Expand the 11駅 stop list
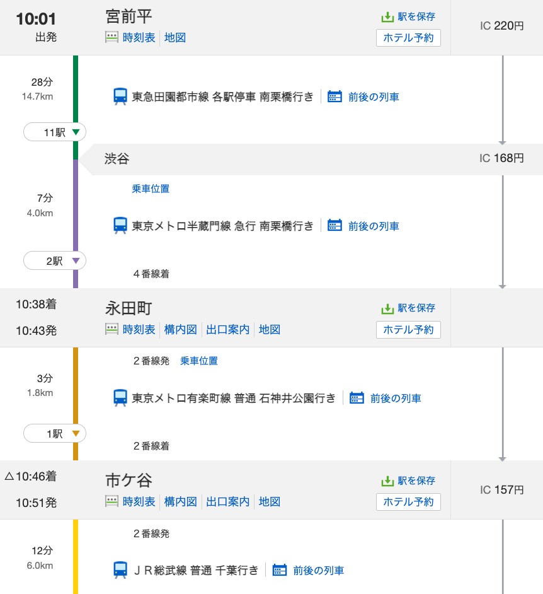The image size is (543, 594). pyautogui.click(x=55, y=132)
